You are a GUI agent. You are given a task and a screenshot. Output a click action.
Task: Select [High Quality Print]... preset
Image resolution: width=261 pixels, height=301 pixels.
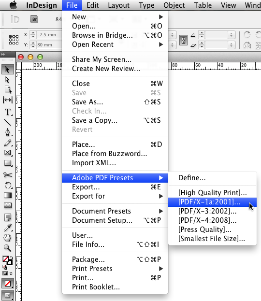tap(212, 193)
